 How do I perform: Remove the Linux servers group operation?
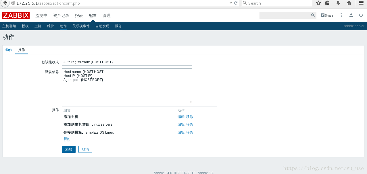click(190, 124)
